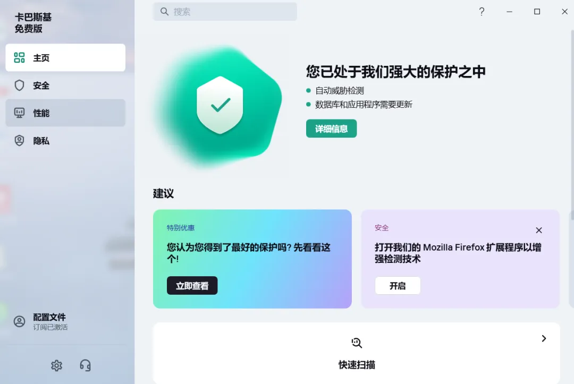Click the profile avatar icon
This screenshot has width=574, height=384.
coord(20,321)
